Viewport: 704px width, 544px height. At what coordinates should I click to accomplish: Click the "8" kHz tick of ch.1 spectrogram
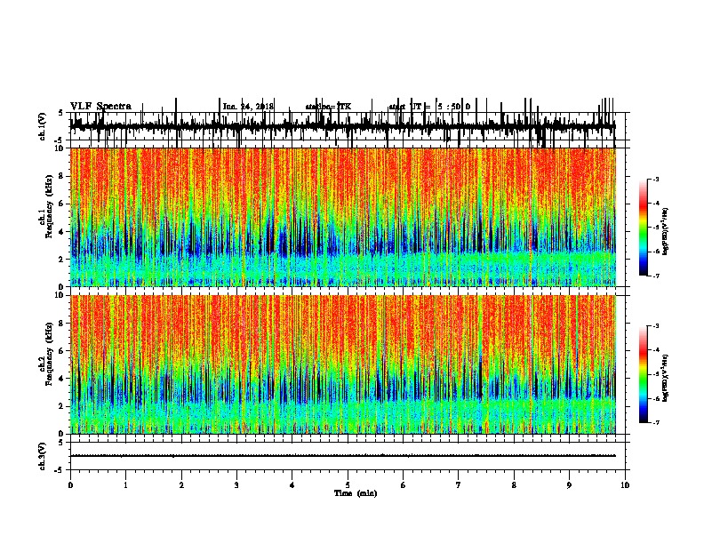tap(62, 176)
